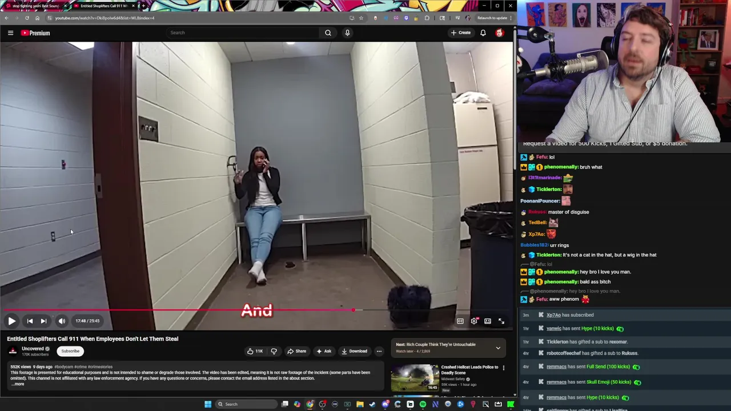Open Spotify from the taskbar

423,404
